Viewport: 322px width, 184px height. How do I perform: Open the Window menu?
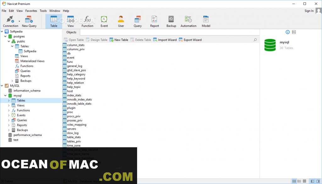pyautogui.click(x=55, y=11)
